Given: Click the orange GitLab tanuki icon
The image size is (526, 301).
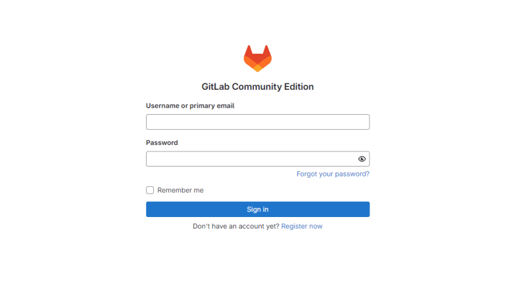Looking at the screenshot, I should pyautogui.click(x=258, y=58).
